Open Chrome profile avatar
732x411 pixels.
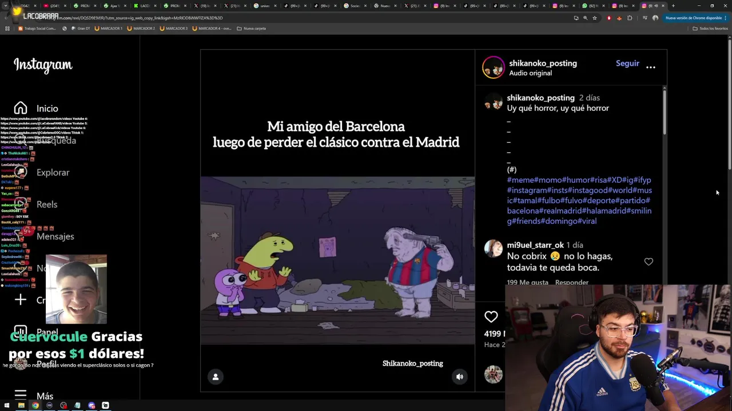click(655, 18)
